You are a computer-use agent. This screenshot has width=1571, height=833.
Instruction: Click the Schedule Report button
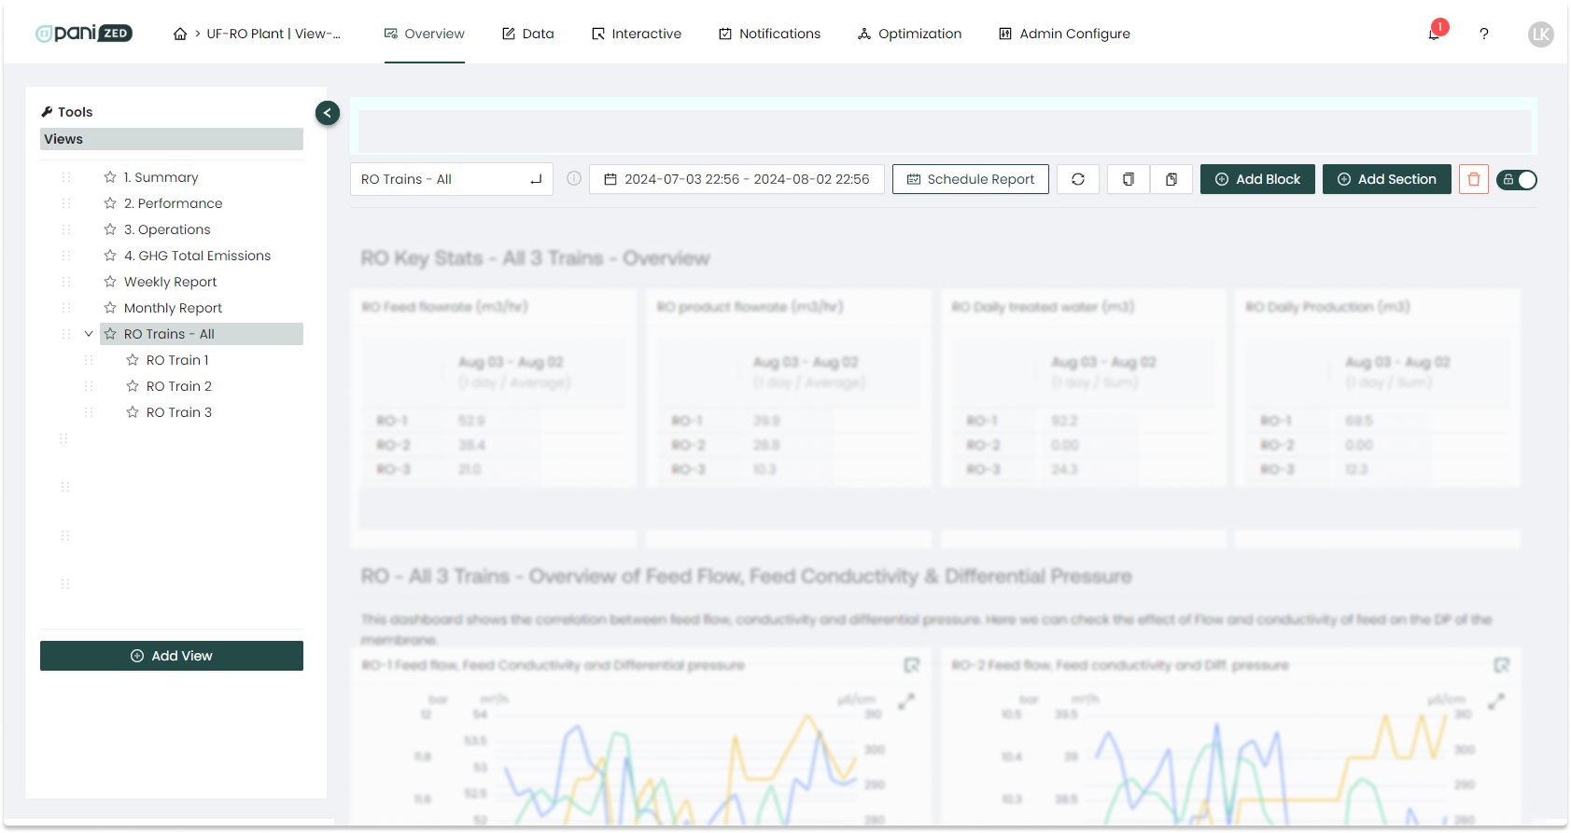970,179
